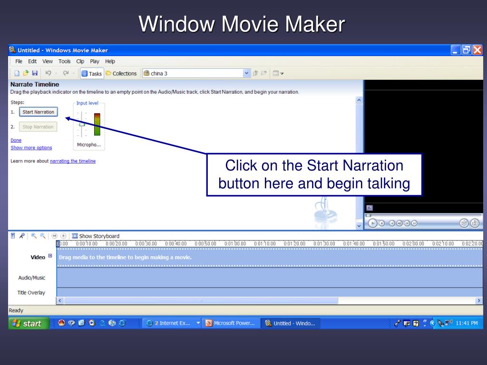Expand the grouped Internet Explorer taskbar dropdown
Screen dimensions: 487x365
[x=198, y=323]
